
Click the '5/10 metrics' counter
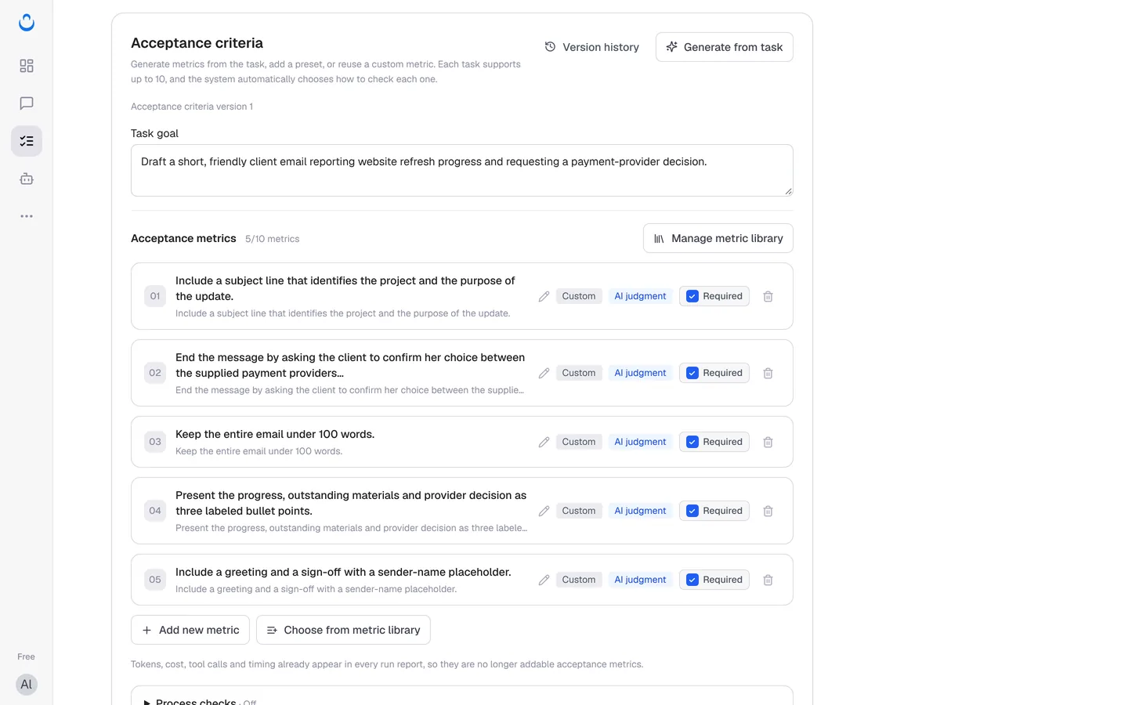click(x=272, y=239)
